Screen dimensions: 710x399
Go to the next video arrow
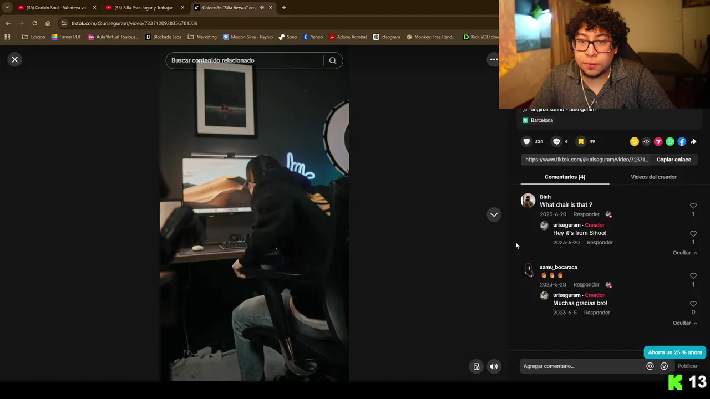pyautogui.click(x=494, y=214)
